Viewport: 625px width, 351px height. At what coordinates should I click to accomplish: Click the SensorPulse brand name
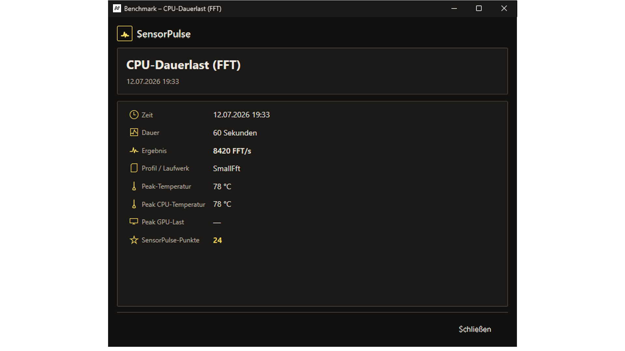click(163, 34)
